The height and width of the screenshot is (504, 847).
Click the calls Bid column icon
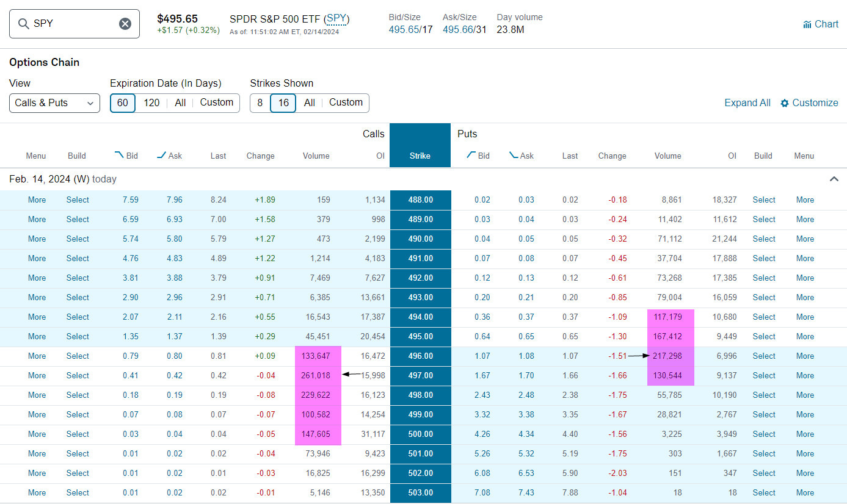click(119, 156)
